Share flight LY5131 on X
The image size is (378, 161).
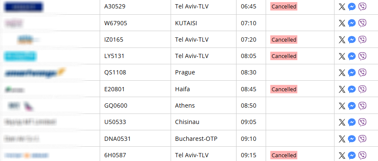coord(342,56)
